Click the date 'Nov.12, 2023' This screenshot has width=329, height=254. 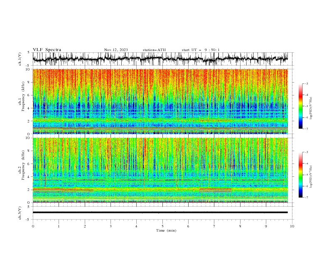(116, 50)
